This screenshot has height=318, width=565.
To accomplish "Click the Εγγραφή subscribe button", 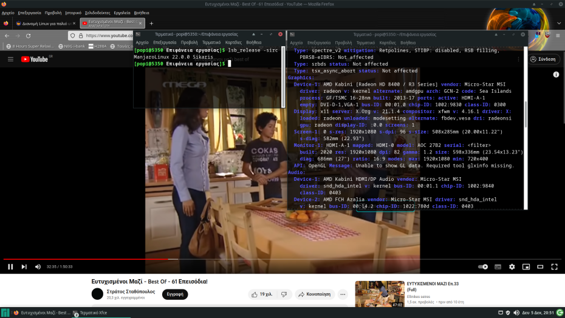I will [175, 294].
